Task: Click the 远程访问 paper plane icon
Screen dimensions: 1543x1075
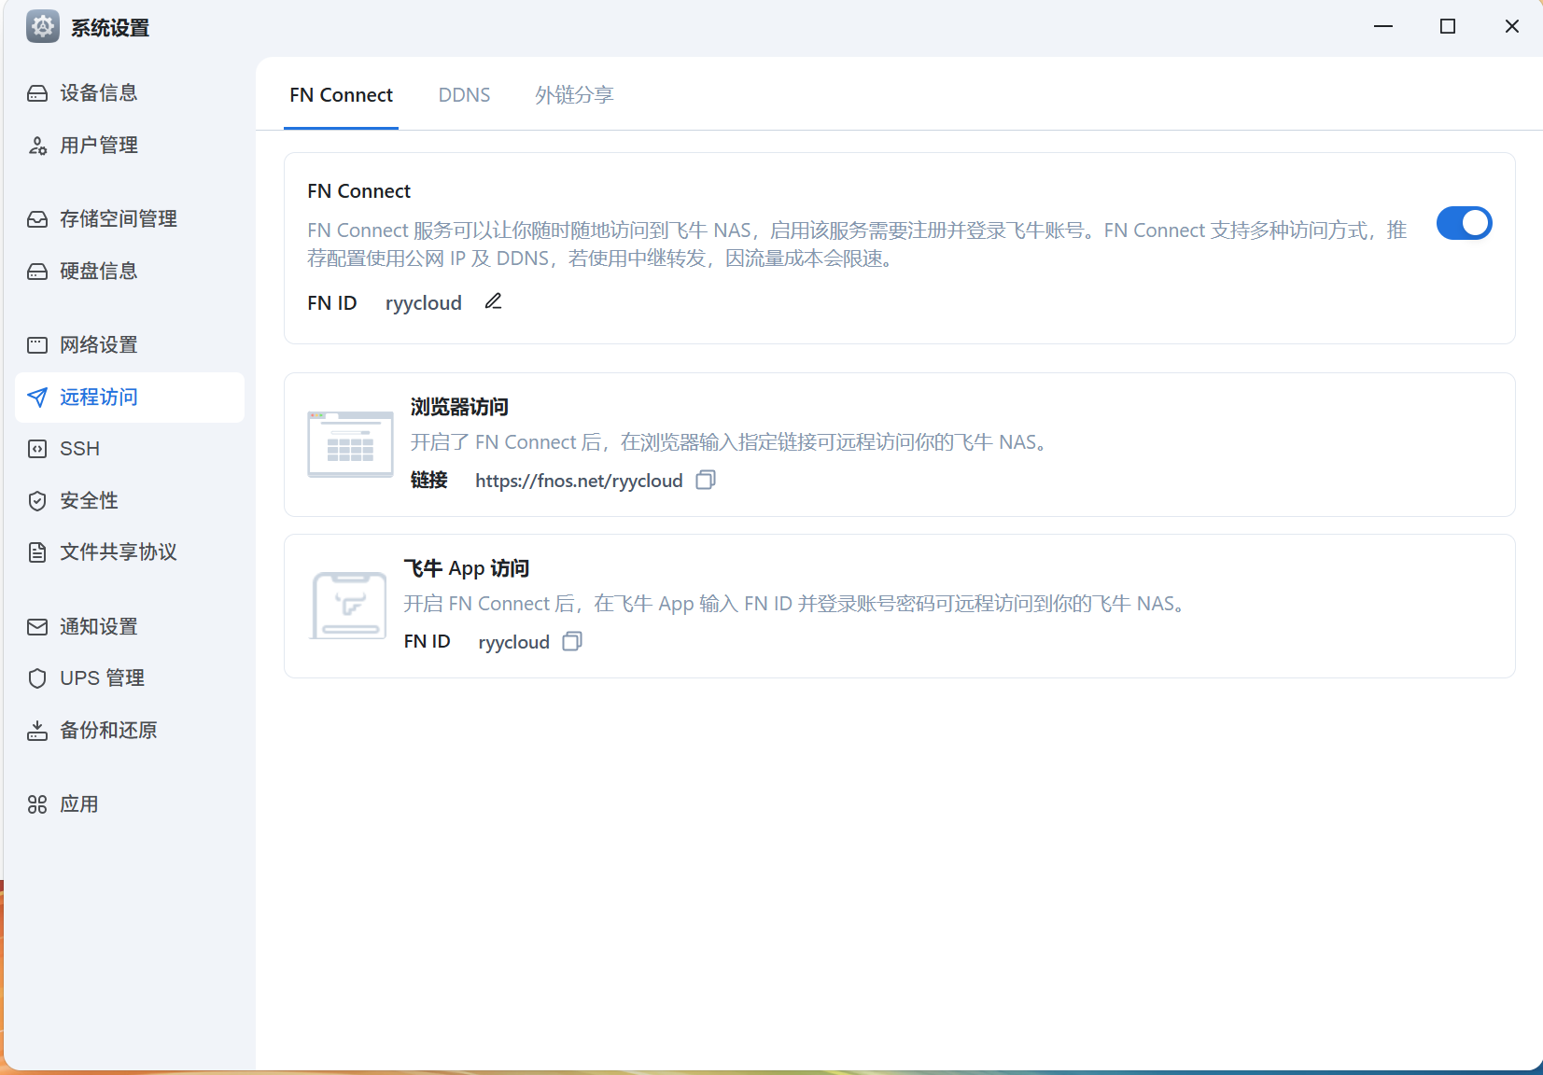Action: coord(37,398)
